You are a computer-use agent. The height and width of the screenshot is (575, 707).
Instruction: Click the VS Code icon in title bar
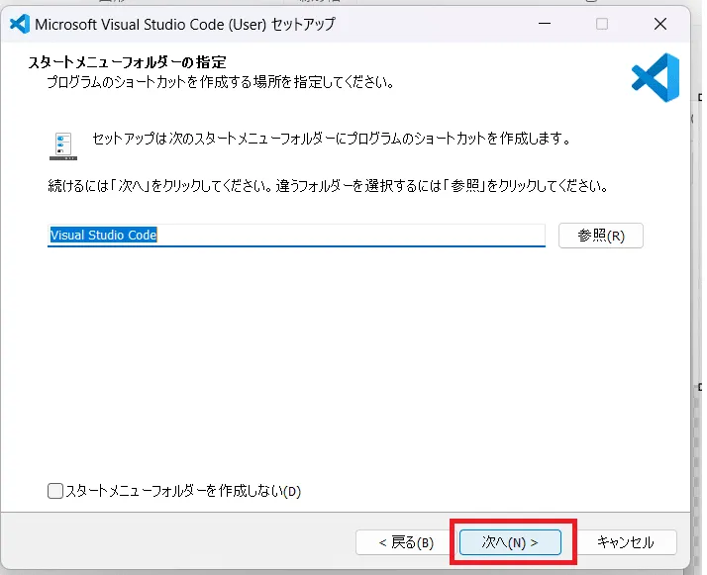tap(20, 24)
